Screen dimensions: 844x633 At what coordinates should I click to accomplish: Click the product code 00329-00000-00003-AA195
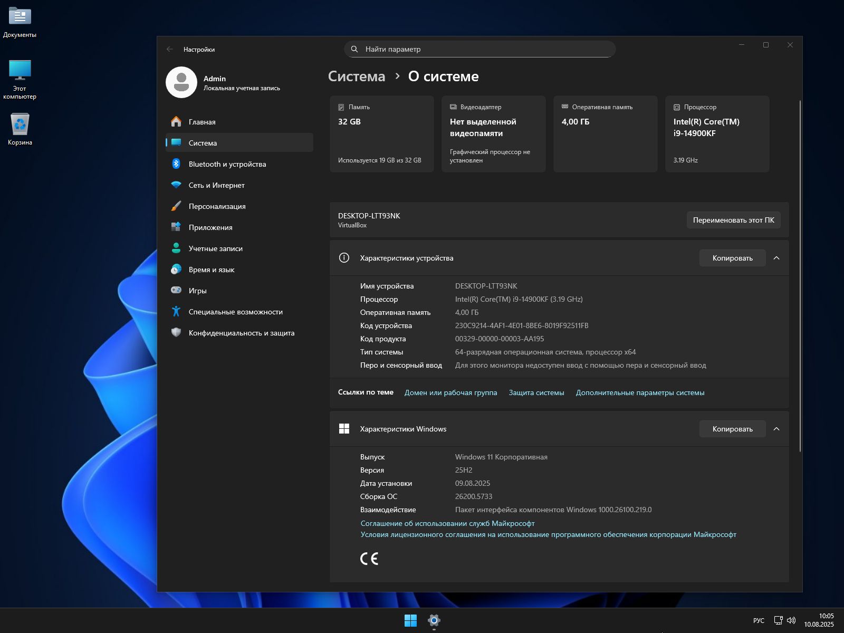[x=500, y=339]
